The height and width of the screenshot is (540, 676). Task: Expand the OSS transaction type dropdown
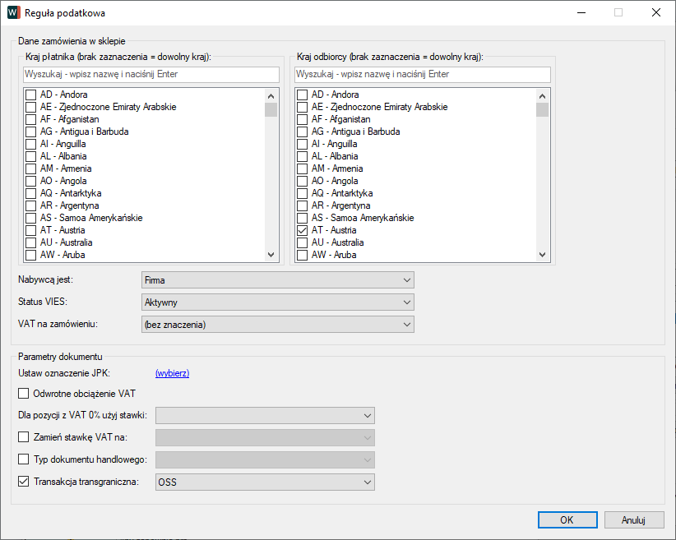pyautogui.click(x=265, y=482)
